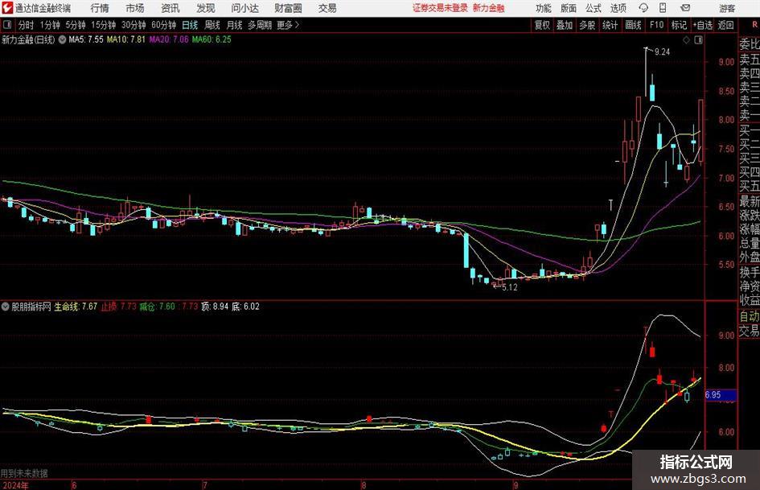760x490 pixels.
Task: Click the MA20: 7.06 label
Action: 169,39
